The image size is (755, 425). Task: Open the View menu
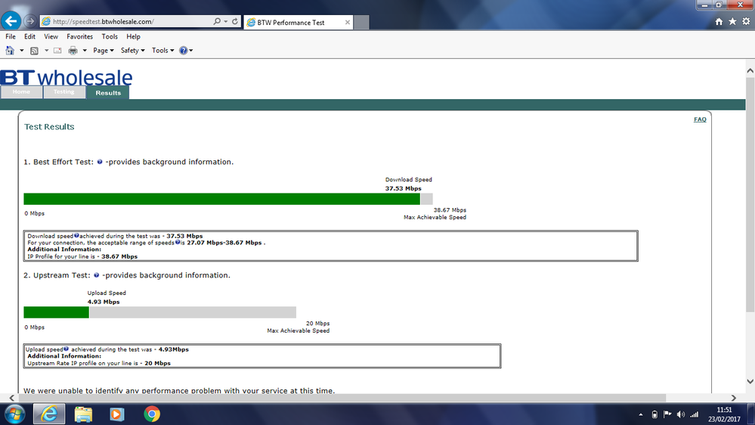pos(51,36)
